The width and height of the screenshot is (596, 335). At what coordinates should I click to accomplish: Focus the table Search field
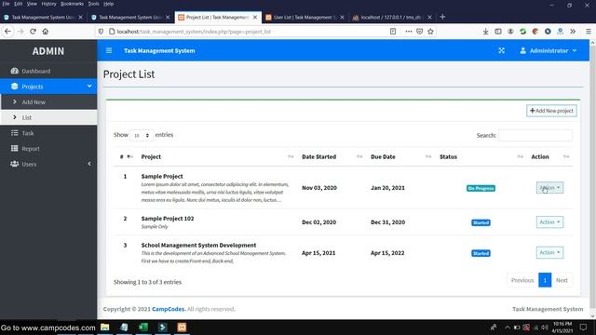click(x=535, y=135)
